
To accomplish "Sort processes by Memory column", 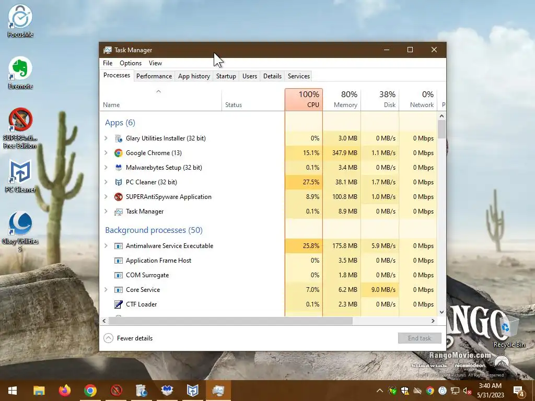I will [342, 100].
